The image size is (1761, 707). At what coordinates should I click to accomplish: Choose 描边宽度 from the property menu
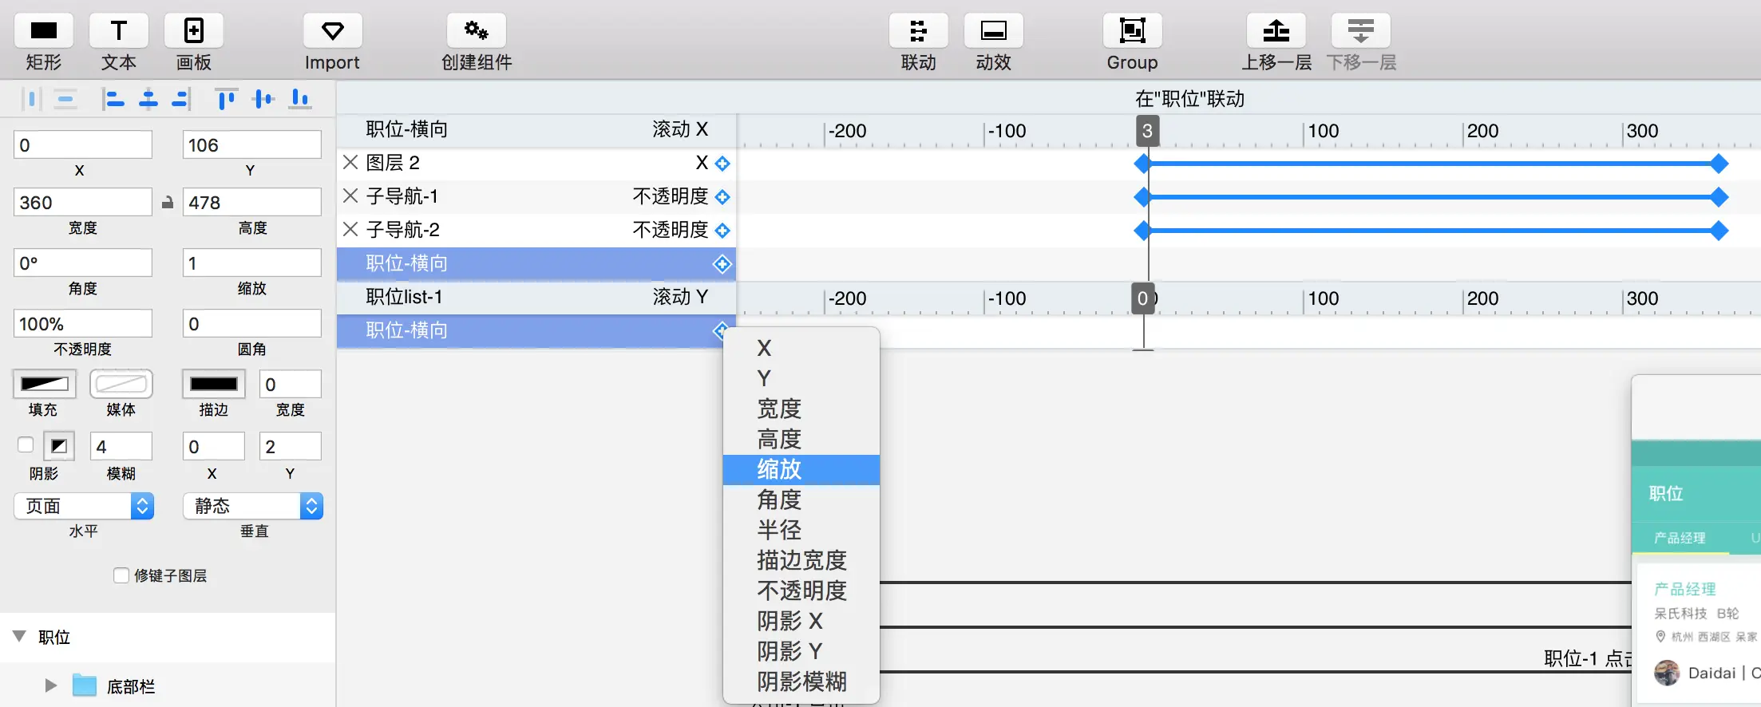(801, 560)
